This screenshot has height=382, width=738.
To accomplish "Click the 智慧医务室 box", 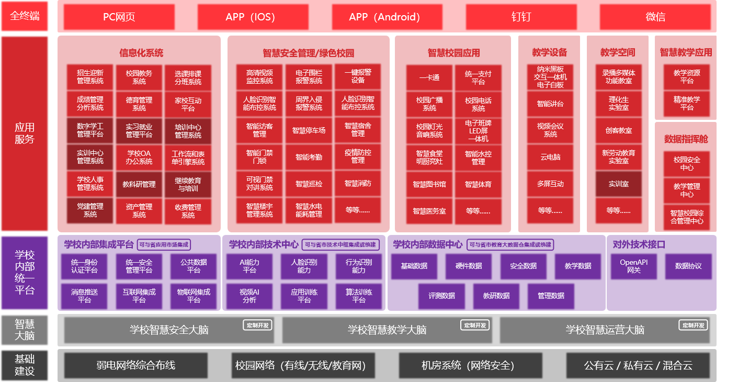I will point(429,211).
